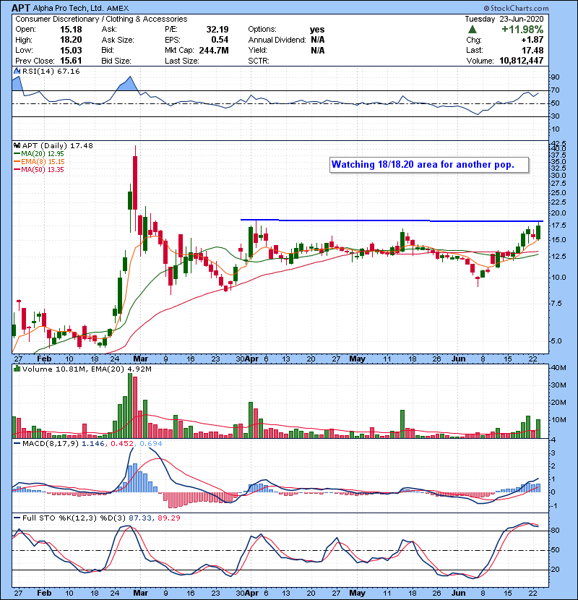Click the EPS value 0.54

coord(220,40)
